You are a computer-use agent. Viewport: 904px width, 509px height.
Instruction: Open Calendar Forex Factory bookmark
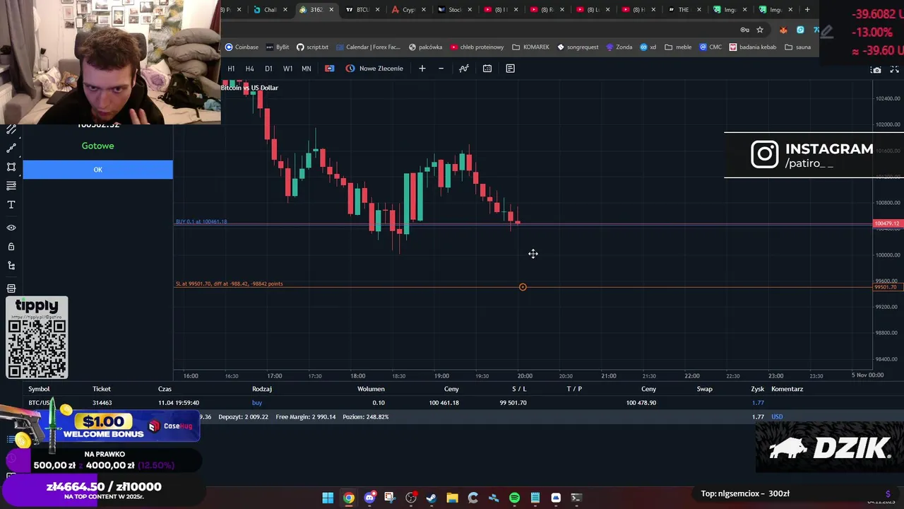coord(368,47)
